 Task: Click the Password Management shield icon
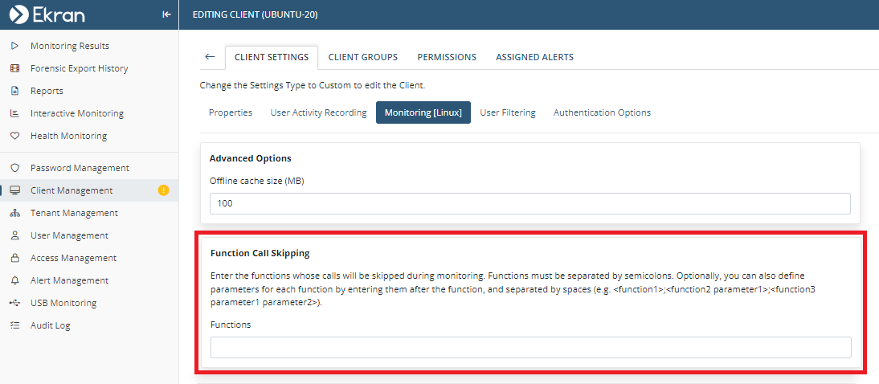click(14, 168)
